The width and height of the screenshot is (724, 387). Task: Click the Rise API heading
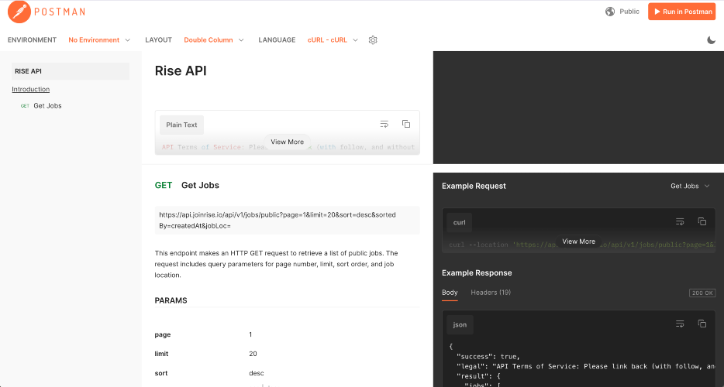(181, 71)
